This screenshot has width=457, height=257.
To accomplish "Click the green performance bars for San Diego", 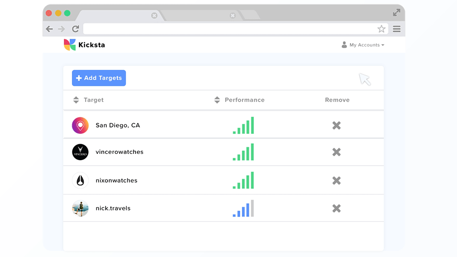I will coord(244,126).
